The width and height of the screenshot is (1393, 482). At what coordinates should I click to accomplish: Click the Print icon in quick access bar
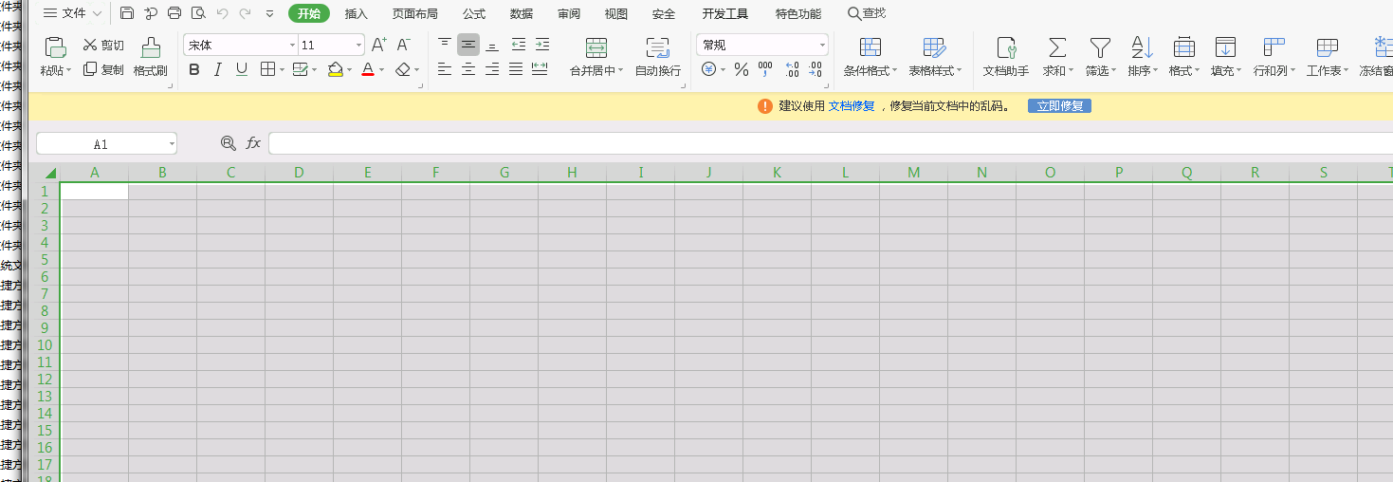[x=174, y=13]
